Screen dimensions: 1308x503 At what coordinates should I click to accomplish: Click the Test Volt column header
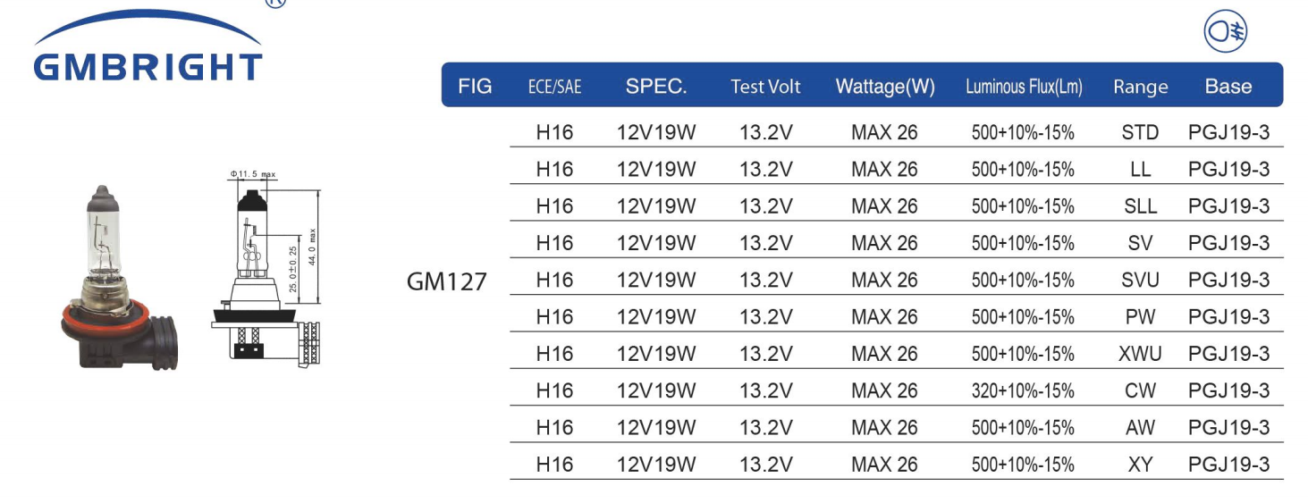(765, 88)
